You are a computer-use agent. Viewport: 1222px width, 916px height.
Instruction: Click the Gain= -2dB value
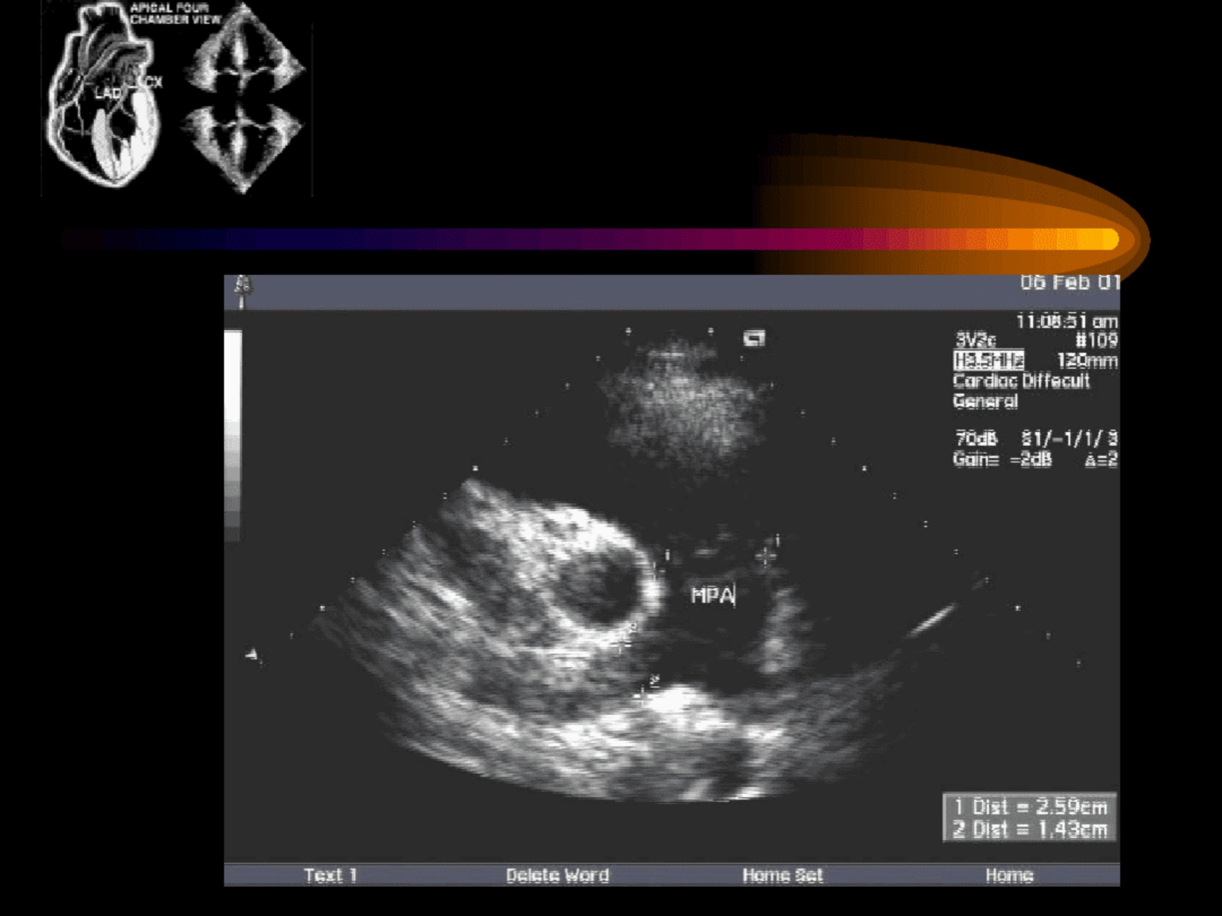[1002, 459]
